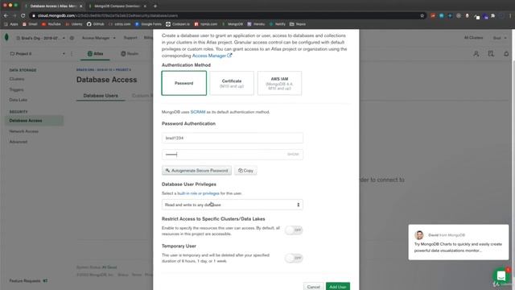
Task: Switch to the Realm tab
Action: (x=130, y=54)
